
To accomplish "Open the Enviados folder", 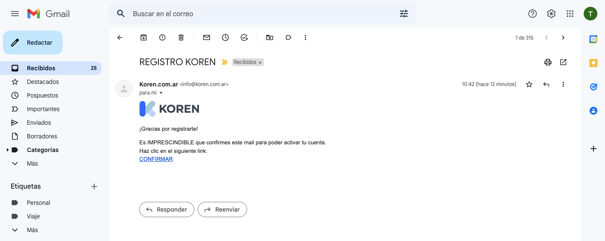I will pos(51,123).
